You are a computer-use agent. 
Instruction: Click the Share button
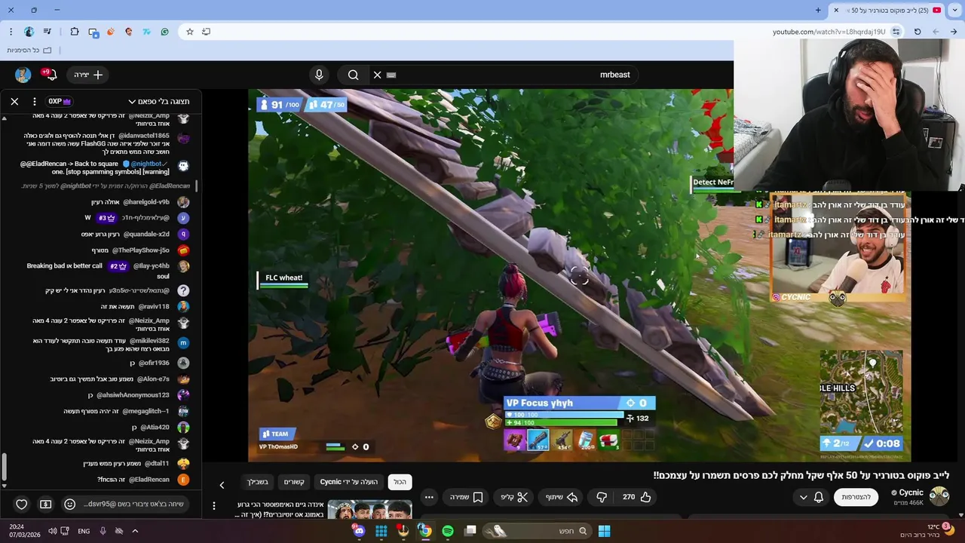point(561,497)
